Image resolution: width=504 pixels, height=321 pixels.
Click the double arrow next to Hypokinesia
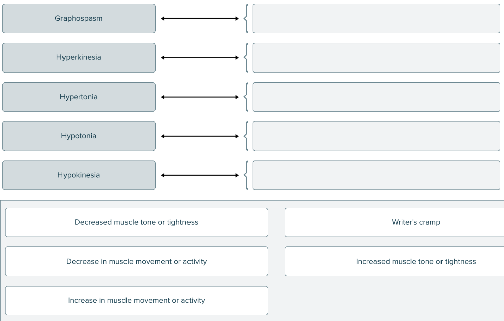pyautogui.click(x=200, y=175)
